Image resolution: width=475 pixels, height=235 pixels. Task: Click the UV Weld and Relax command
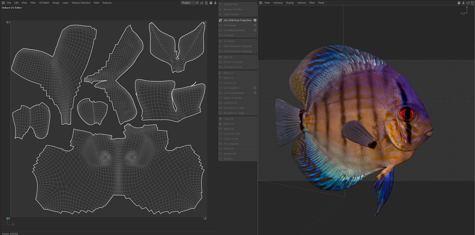point(234,30)
